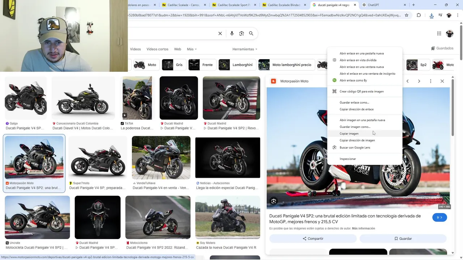Open the Noticias Autocosmos thumbnail

(228, 157)
